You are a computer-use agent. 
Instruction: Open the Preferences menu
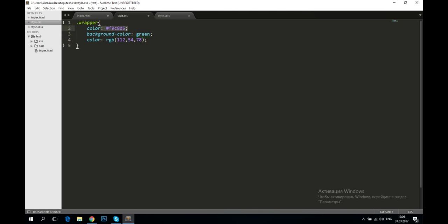tap(118, 8)
